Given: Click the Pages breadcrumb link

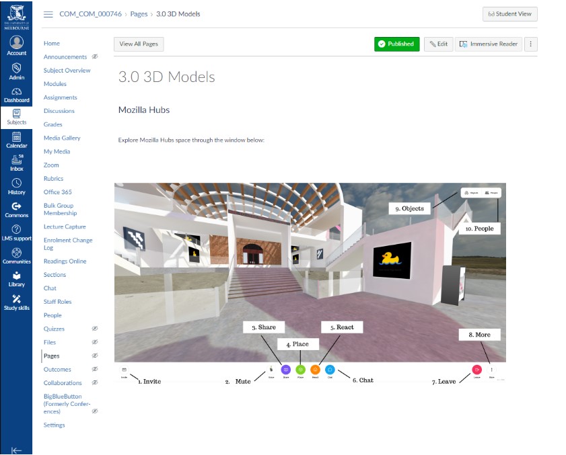Looking at the screenshot, I should pyautogui.click(x=140, y=14).
